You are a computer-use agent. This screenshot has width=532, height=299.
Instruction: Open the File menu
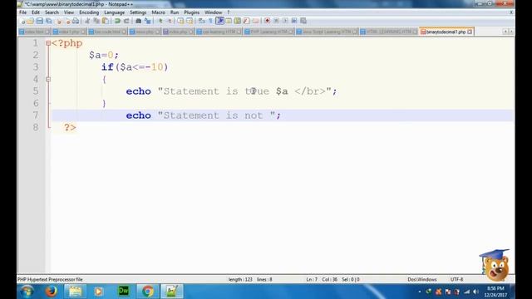[x=22, y=12]
